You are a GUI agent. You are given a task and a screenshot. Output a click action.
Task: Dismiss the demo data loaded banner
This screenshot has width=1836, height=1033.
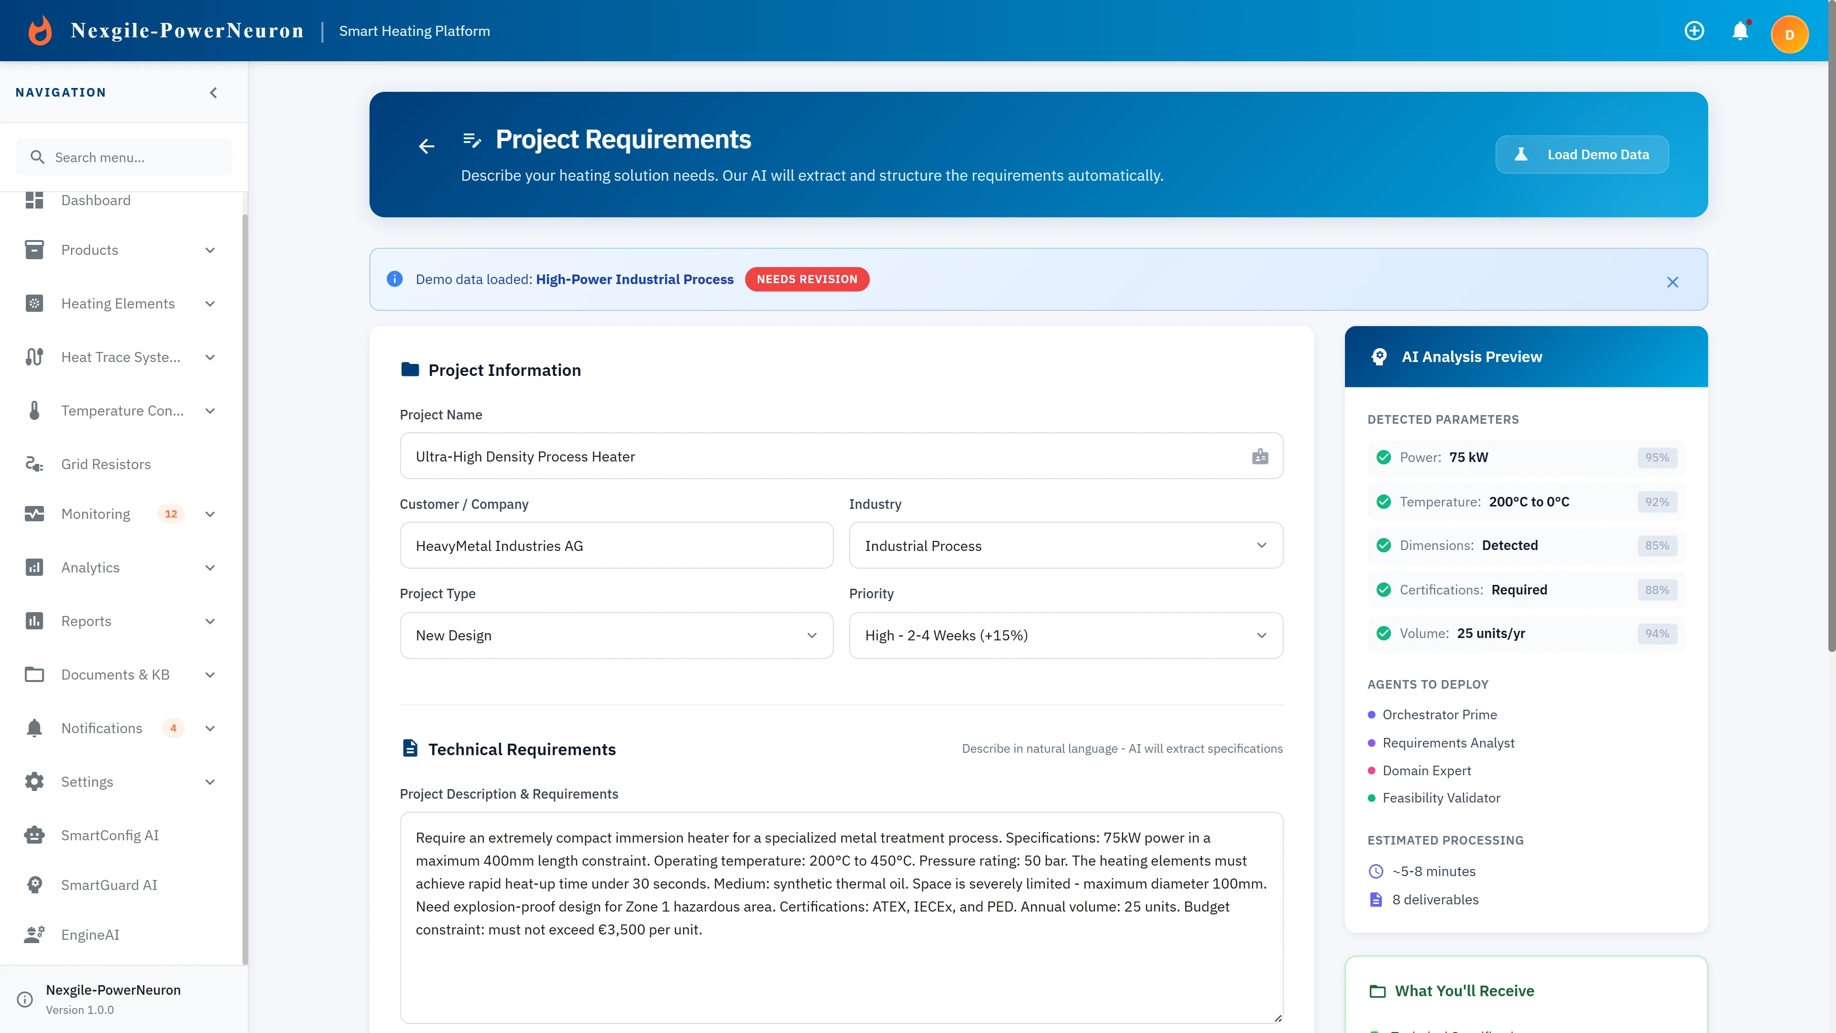(x=1673, y=282)
